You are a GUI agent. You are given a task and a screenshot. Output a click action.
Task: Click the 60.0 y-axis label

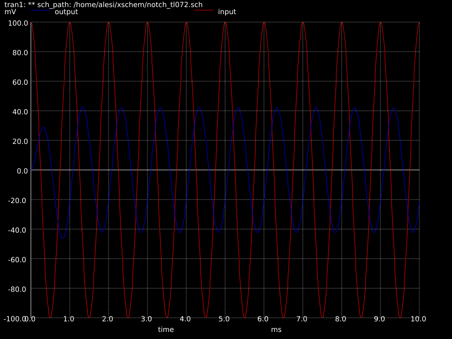tap(20, 82)
